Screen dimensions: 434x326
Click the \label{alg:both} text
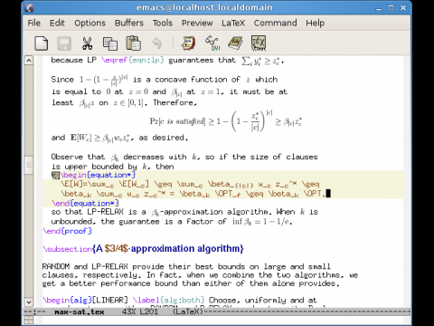[x=169, y=301]
